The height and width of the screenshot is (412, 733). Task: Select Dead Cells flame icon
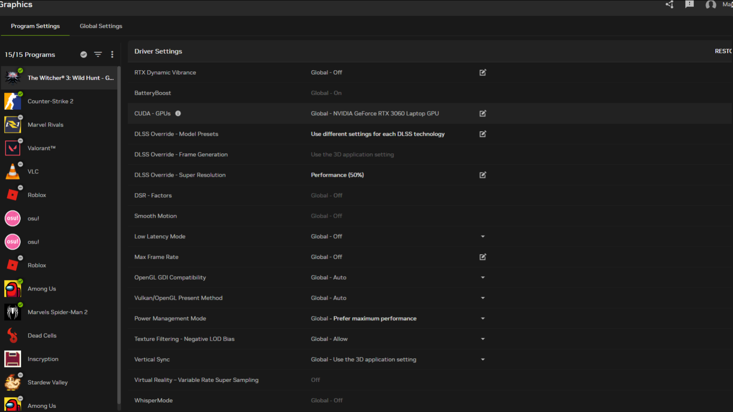(13, 336)
